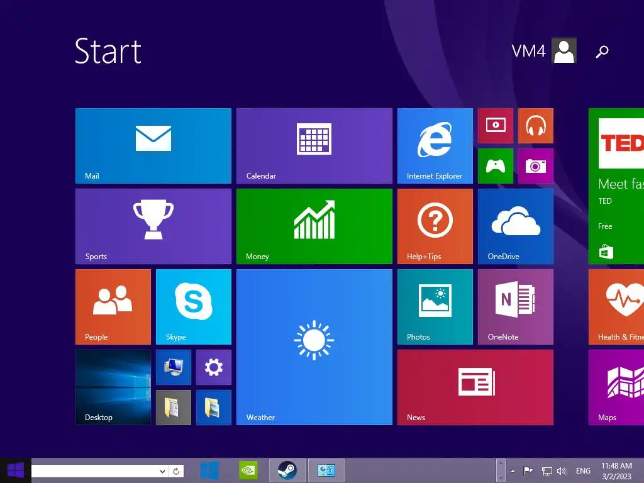Click the Start button on taskbar
This screenshot has width=644, height=483.
(16, 470)
